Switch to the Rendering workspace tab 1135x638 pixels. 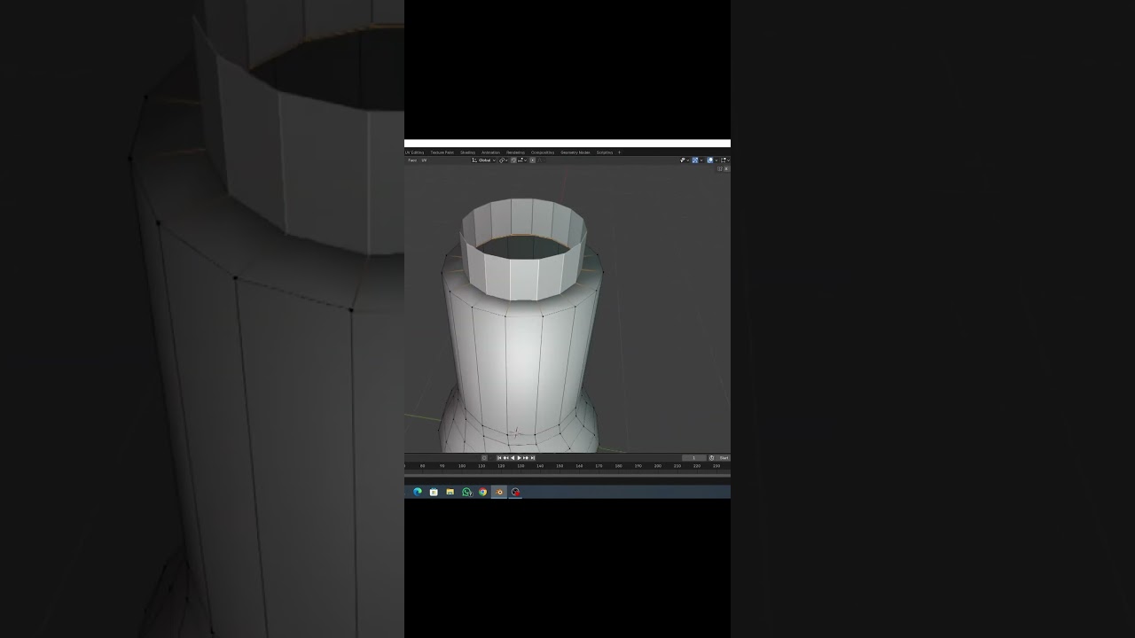(515, 152)
